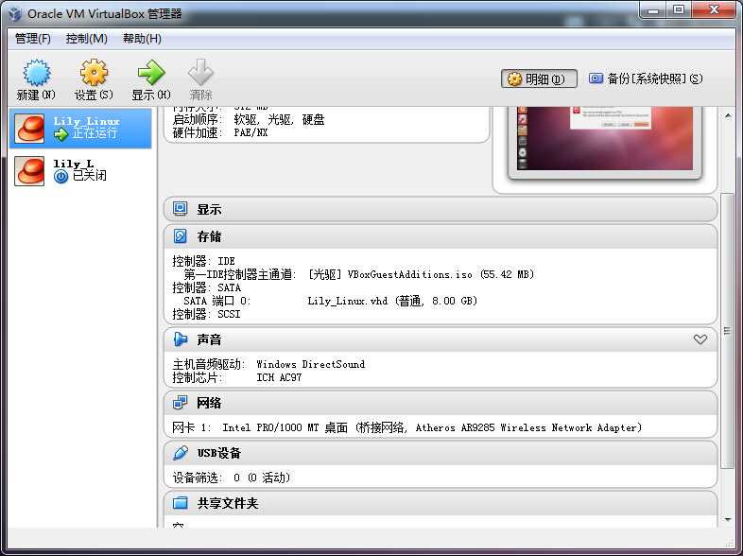Click the 控制器: IDE line
Image resolution: width=743 pixels, height=556 pixels.
click(204, 261)
